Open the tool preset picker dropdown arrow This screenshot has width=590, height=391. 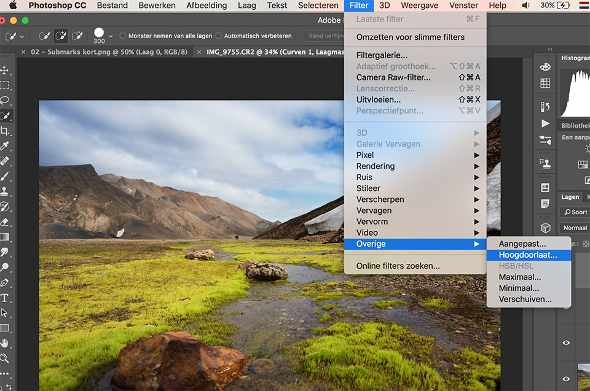(x=22, y=36)
